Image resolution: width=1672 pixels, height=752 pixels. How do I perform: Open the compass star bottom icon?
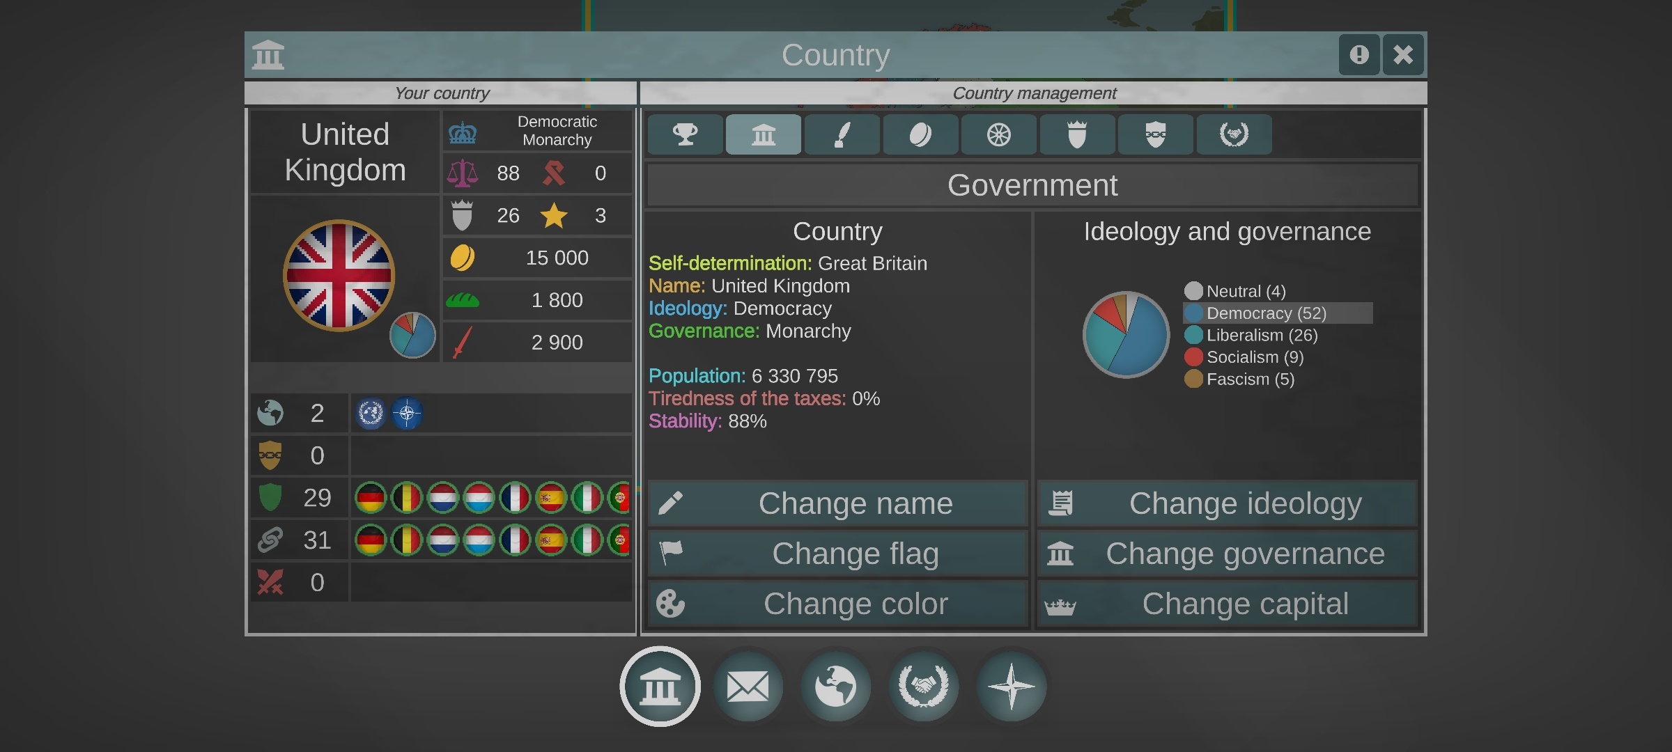click(x=1012, y=687)
